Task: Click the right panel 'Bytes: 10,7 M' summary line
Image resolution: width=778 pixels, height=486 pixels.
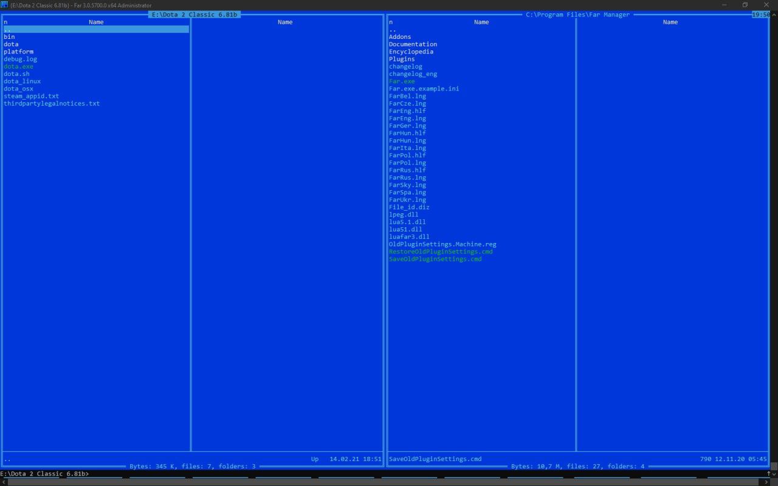Action: (578, 467)
